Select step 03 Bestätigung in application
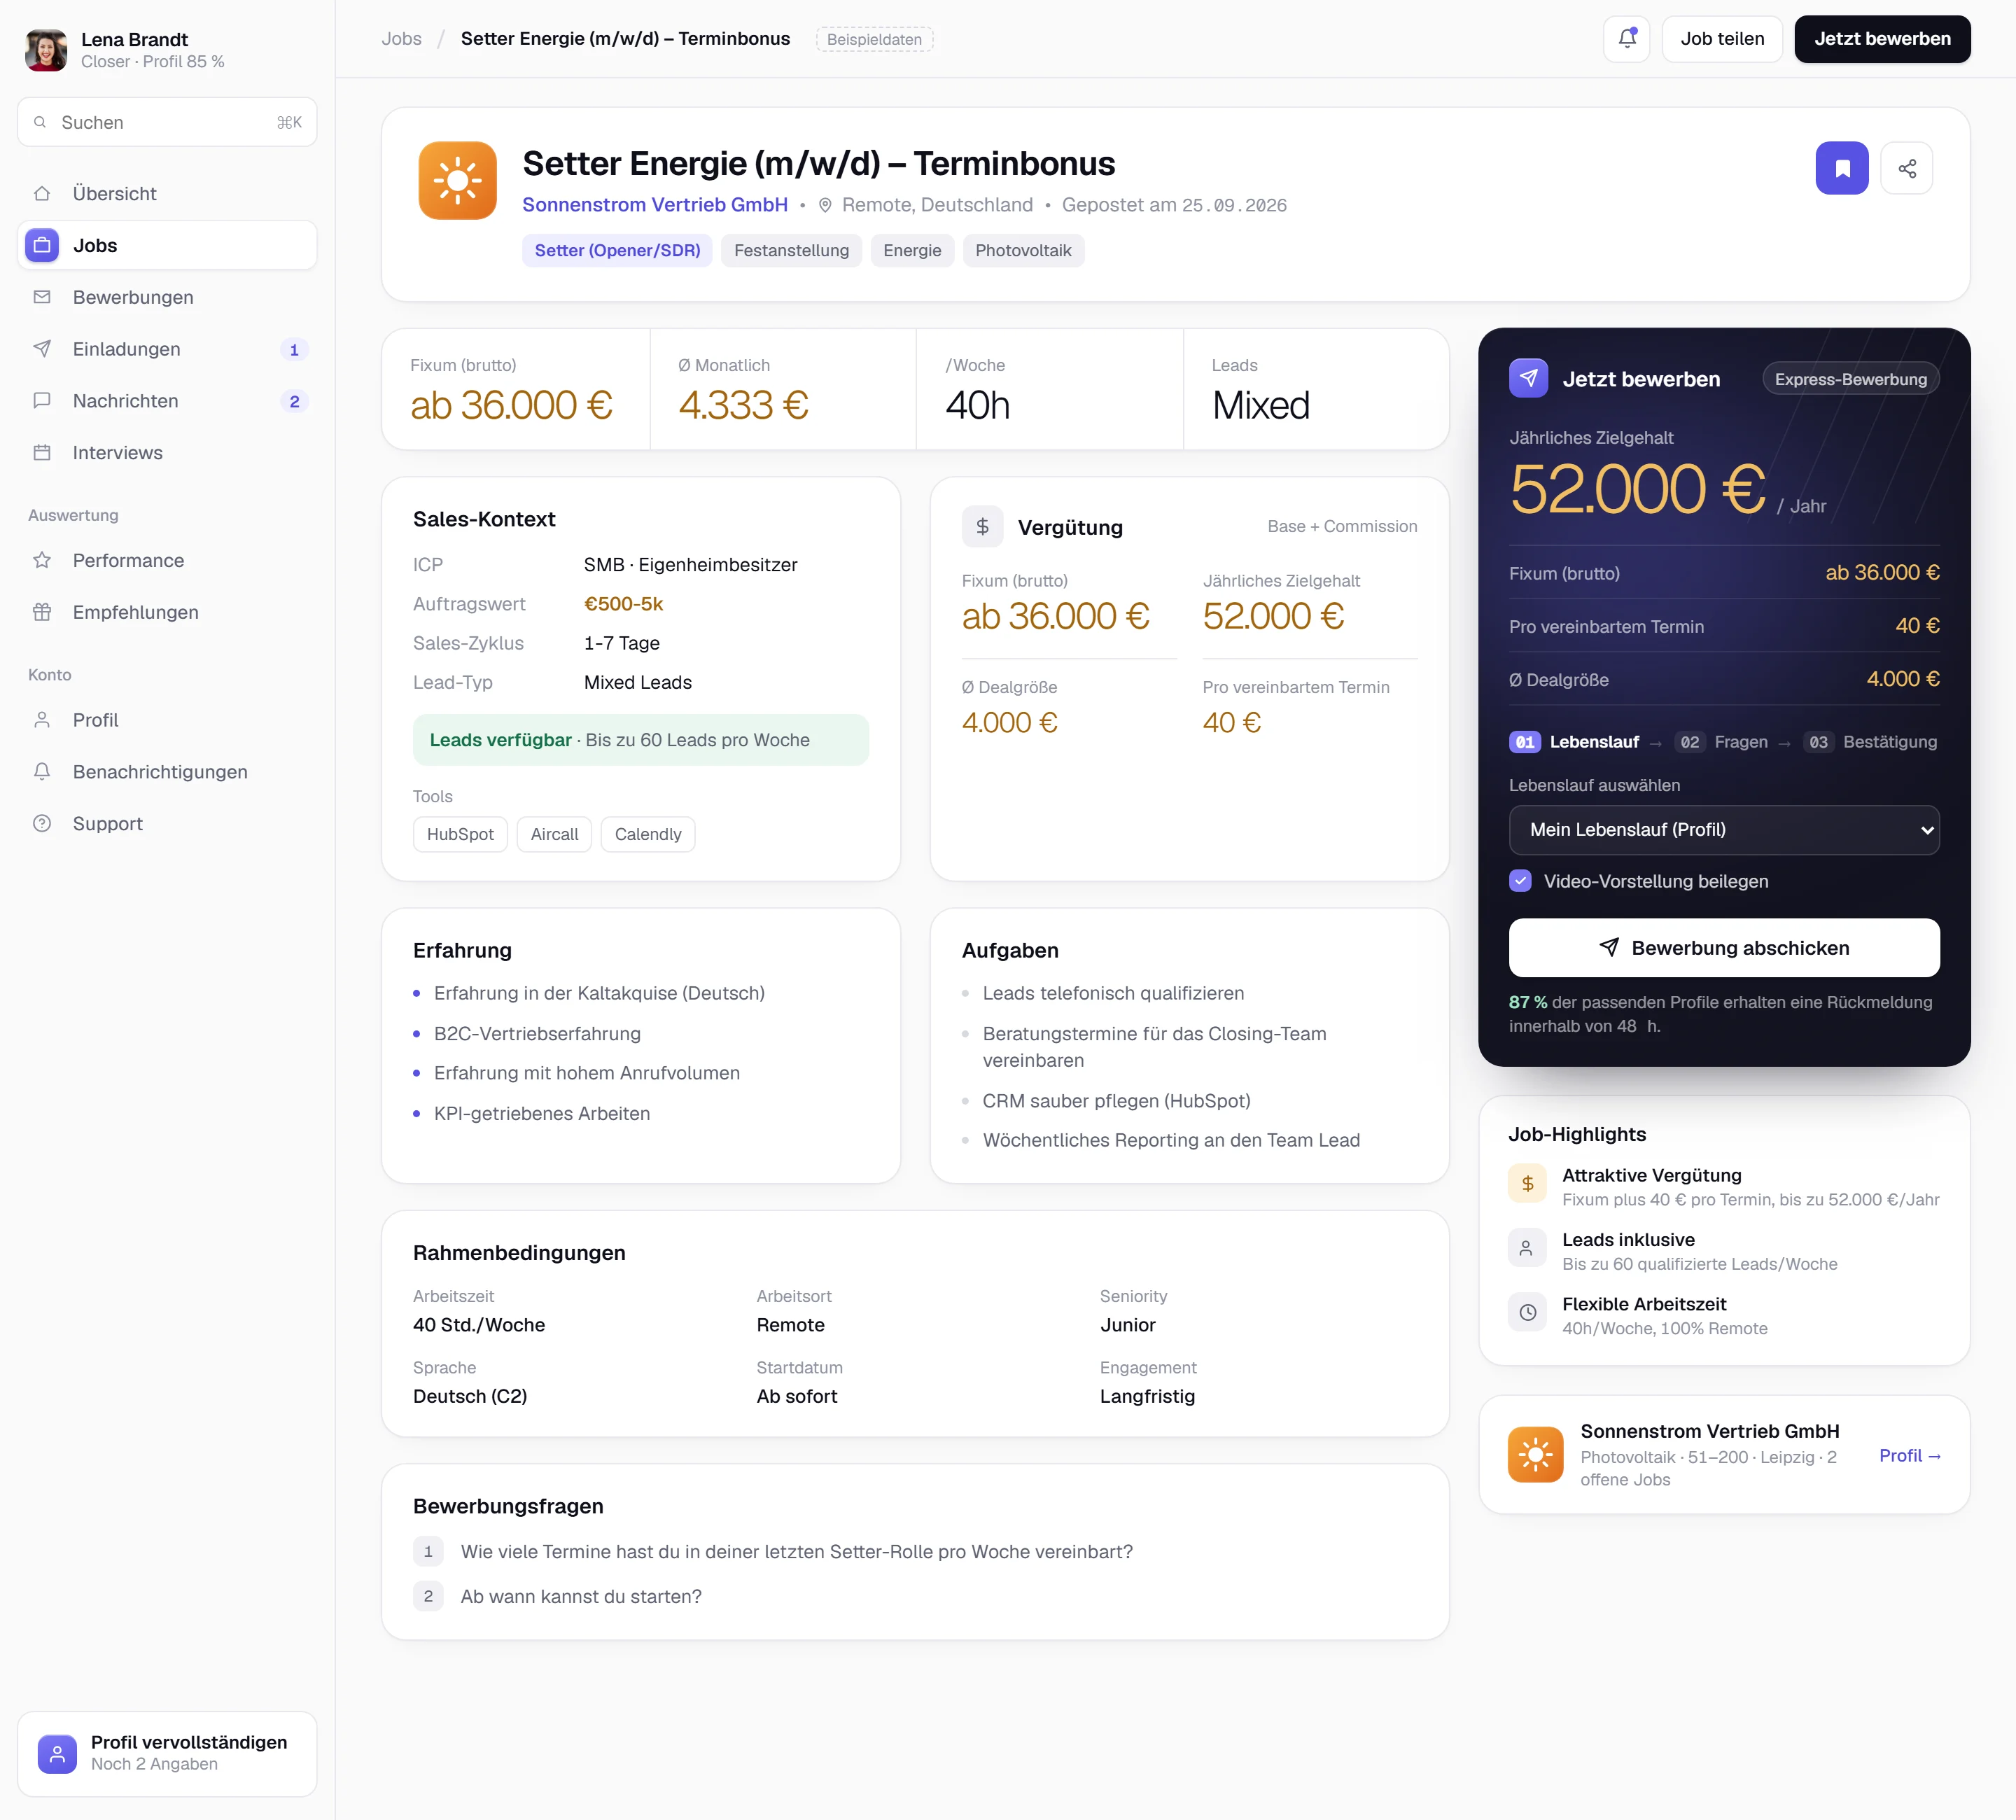Screen dimensions: 2016x1820 pyautogui.click(x=1871, y=743)
